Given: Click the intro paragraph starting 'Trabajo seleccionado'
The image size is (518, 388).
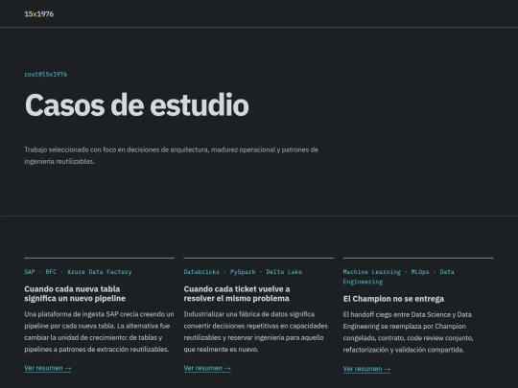Looking at the screenshot, I should click(171, 155).
